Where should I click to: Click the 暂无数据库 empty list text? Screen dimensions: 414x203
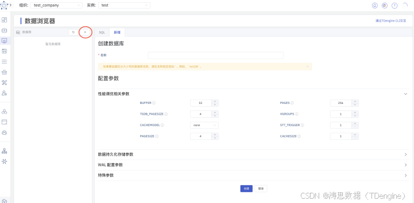53,44
